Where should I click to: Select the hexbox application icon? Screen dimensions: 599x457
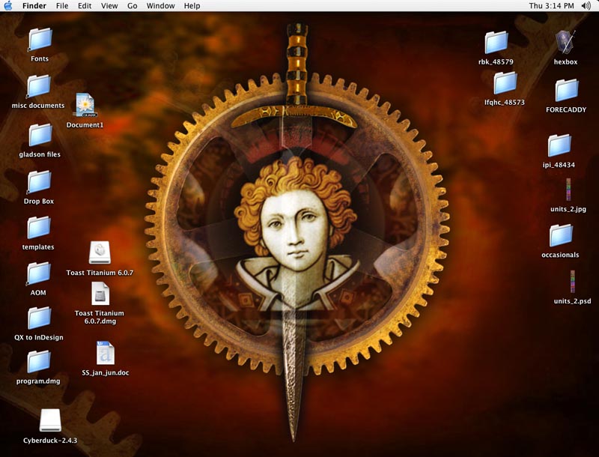(x=565, y=42)
